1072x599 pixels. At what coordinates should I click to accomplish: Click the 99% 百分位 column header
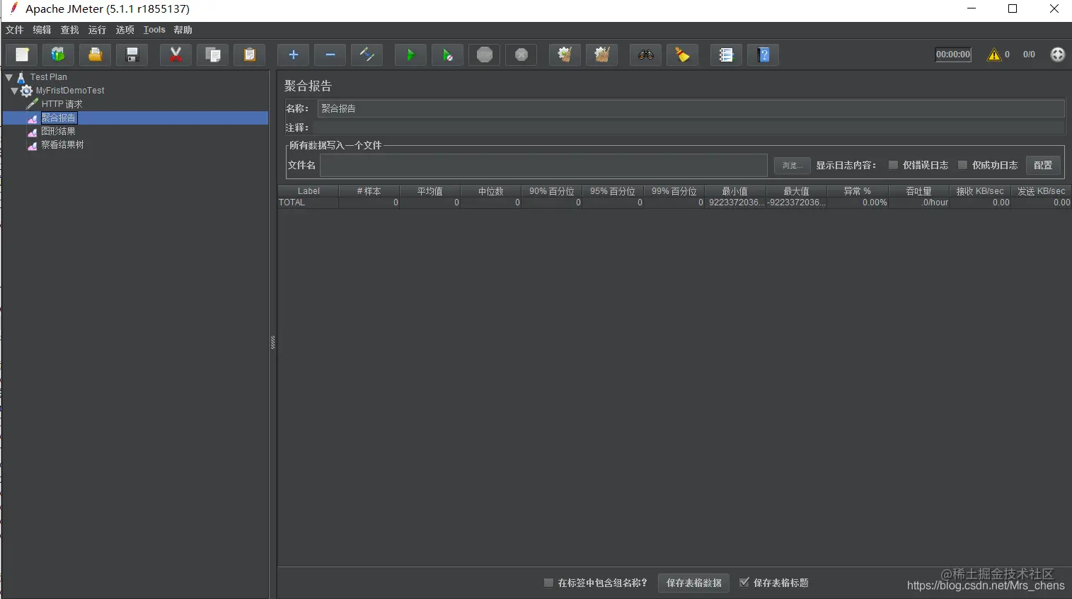click(674, 191)
